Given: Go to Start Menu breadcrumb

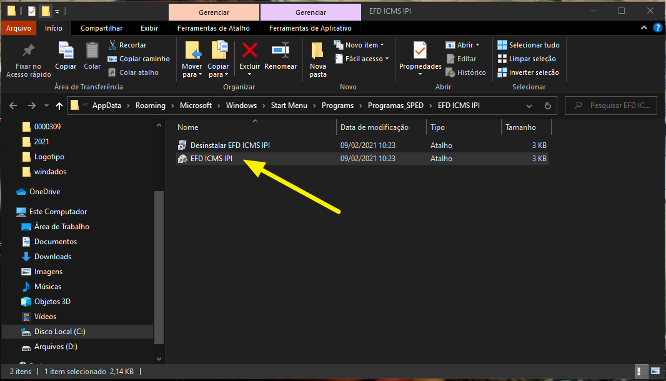Looking at the screenshot, I should coord(289,106).
